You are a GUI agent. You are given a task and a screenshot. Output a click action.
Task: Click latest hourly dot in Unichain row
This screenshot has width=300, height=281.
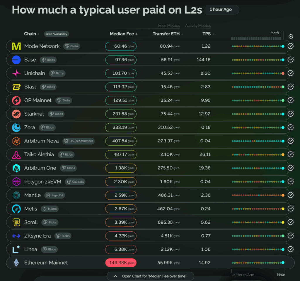(x=283, y=73)
